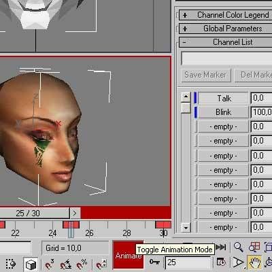Toggle the red Animate button
Viewport: 272px width, 272px height.
[129, 255]
